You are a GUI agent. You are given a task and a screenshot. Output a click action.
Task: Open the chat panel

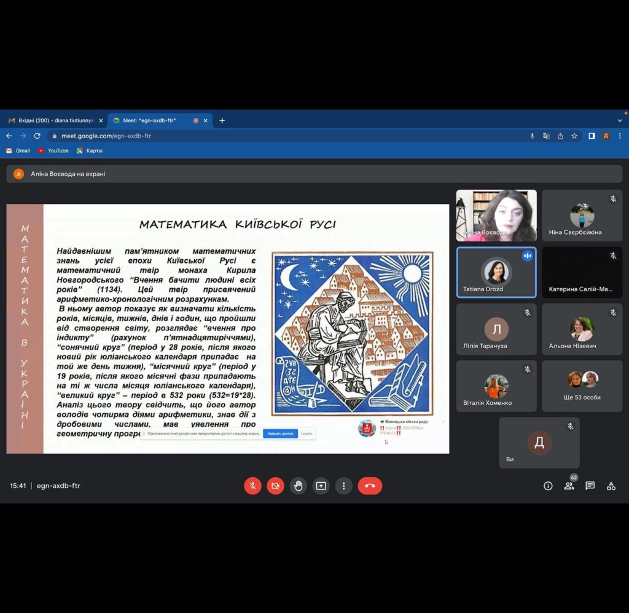click(590, 486)
